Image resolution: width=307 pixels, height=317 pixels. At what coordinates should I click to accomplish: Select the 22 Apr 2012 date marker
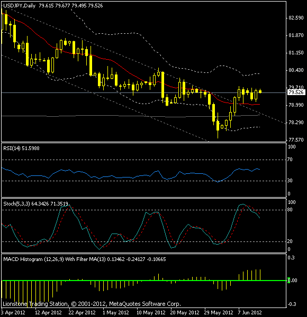[82, 313]
